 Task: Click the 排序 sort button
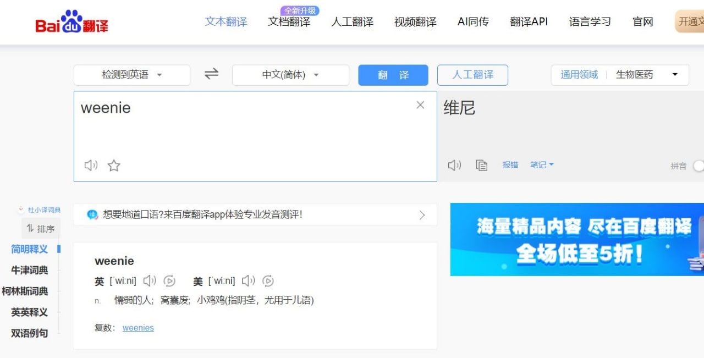41,229
